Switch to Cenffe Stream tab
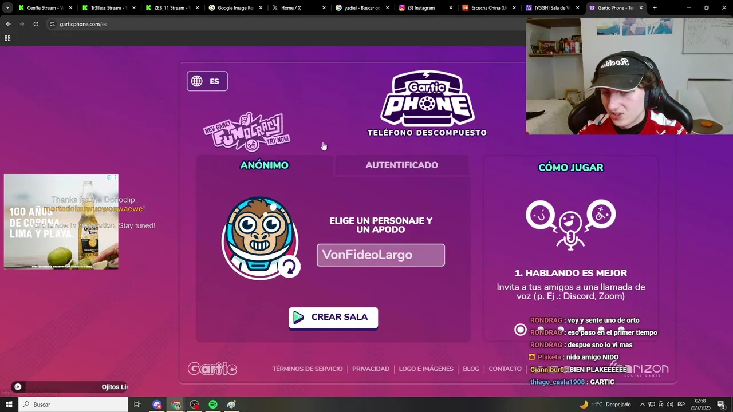 coord(45,8)
